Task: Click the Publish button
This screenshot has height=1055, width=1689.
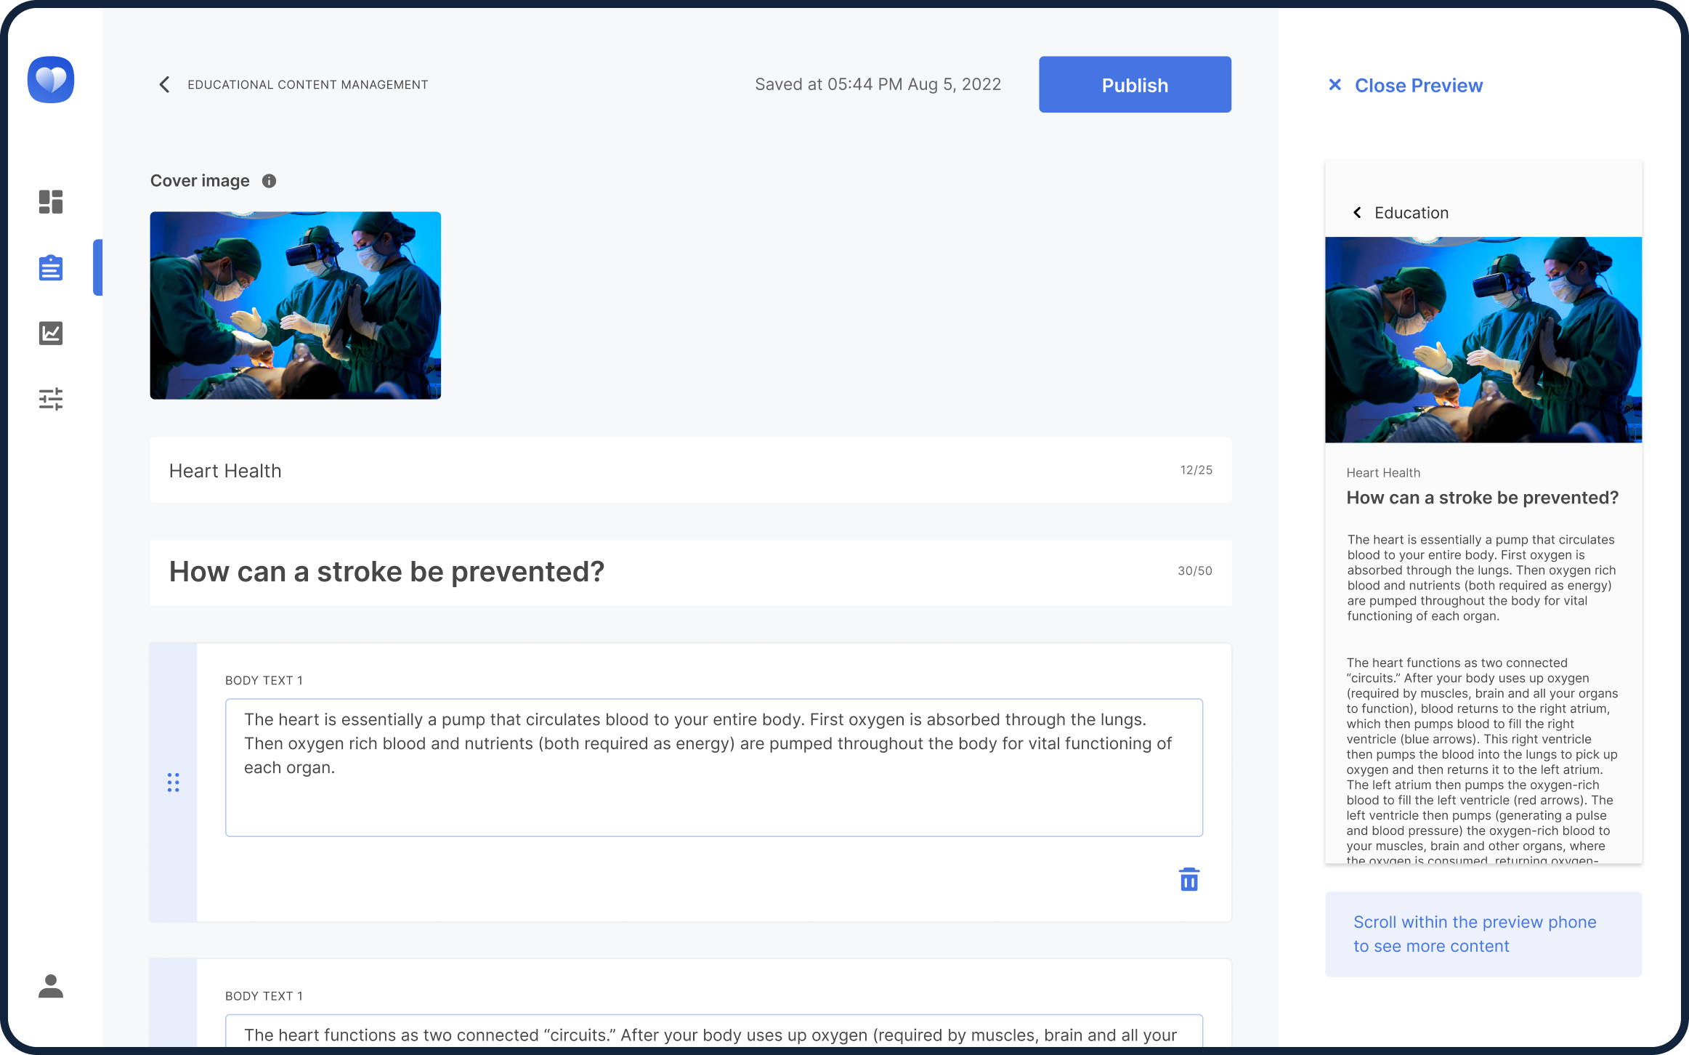Action: pyautogui.click(x=1134, y=84)
